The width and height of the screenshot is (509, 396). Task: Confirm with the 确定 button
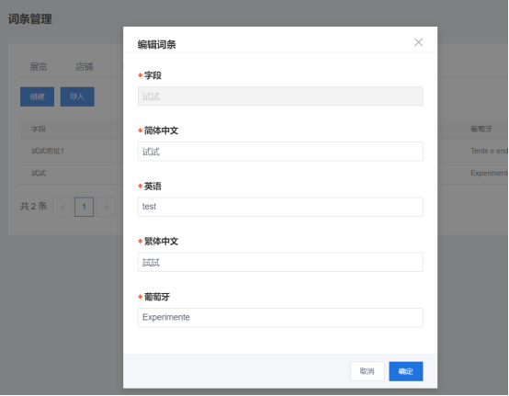(406, 371)
